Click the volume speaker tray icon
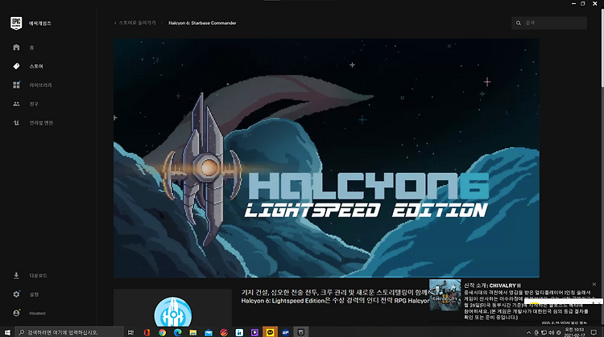Screen dimensions: 604x337 point(551,332)
